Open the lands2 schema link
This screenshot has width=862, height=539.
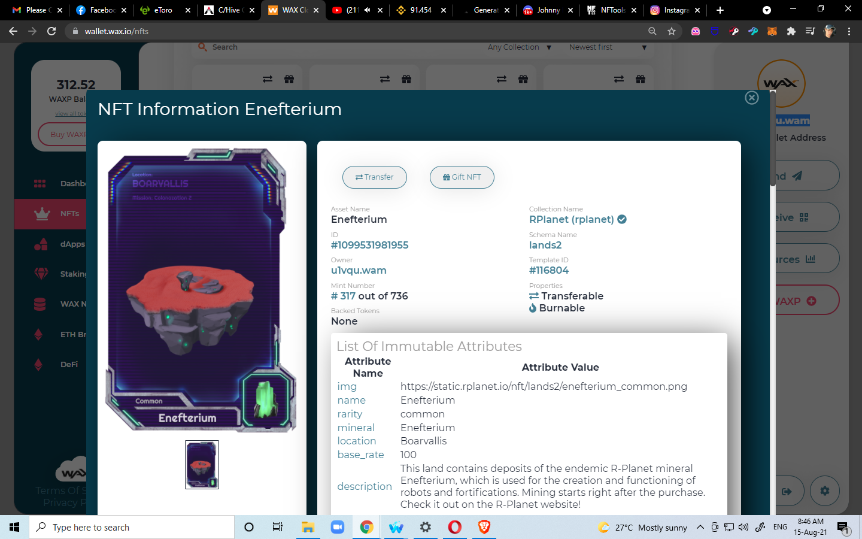click(545, 245)
